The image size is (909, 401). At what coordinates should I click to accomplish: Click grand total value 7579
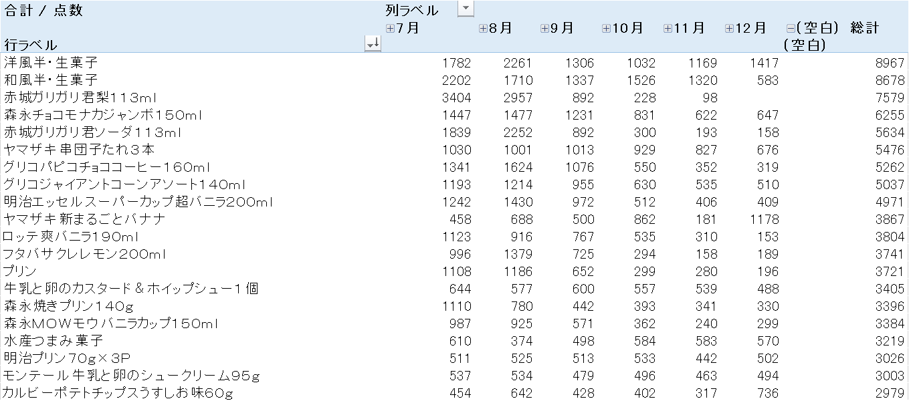(x=890, y=98)
